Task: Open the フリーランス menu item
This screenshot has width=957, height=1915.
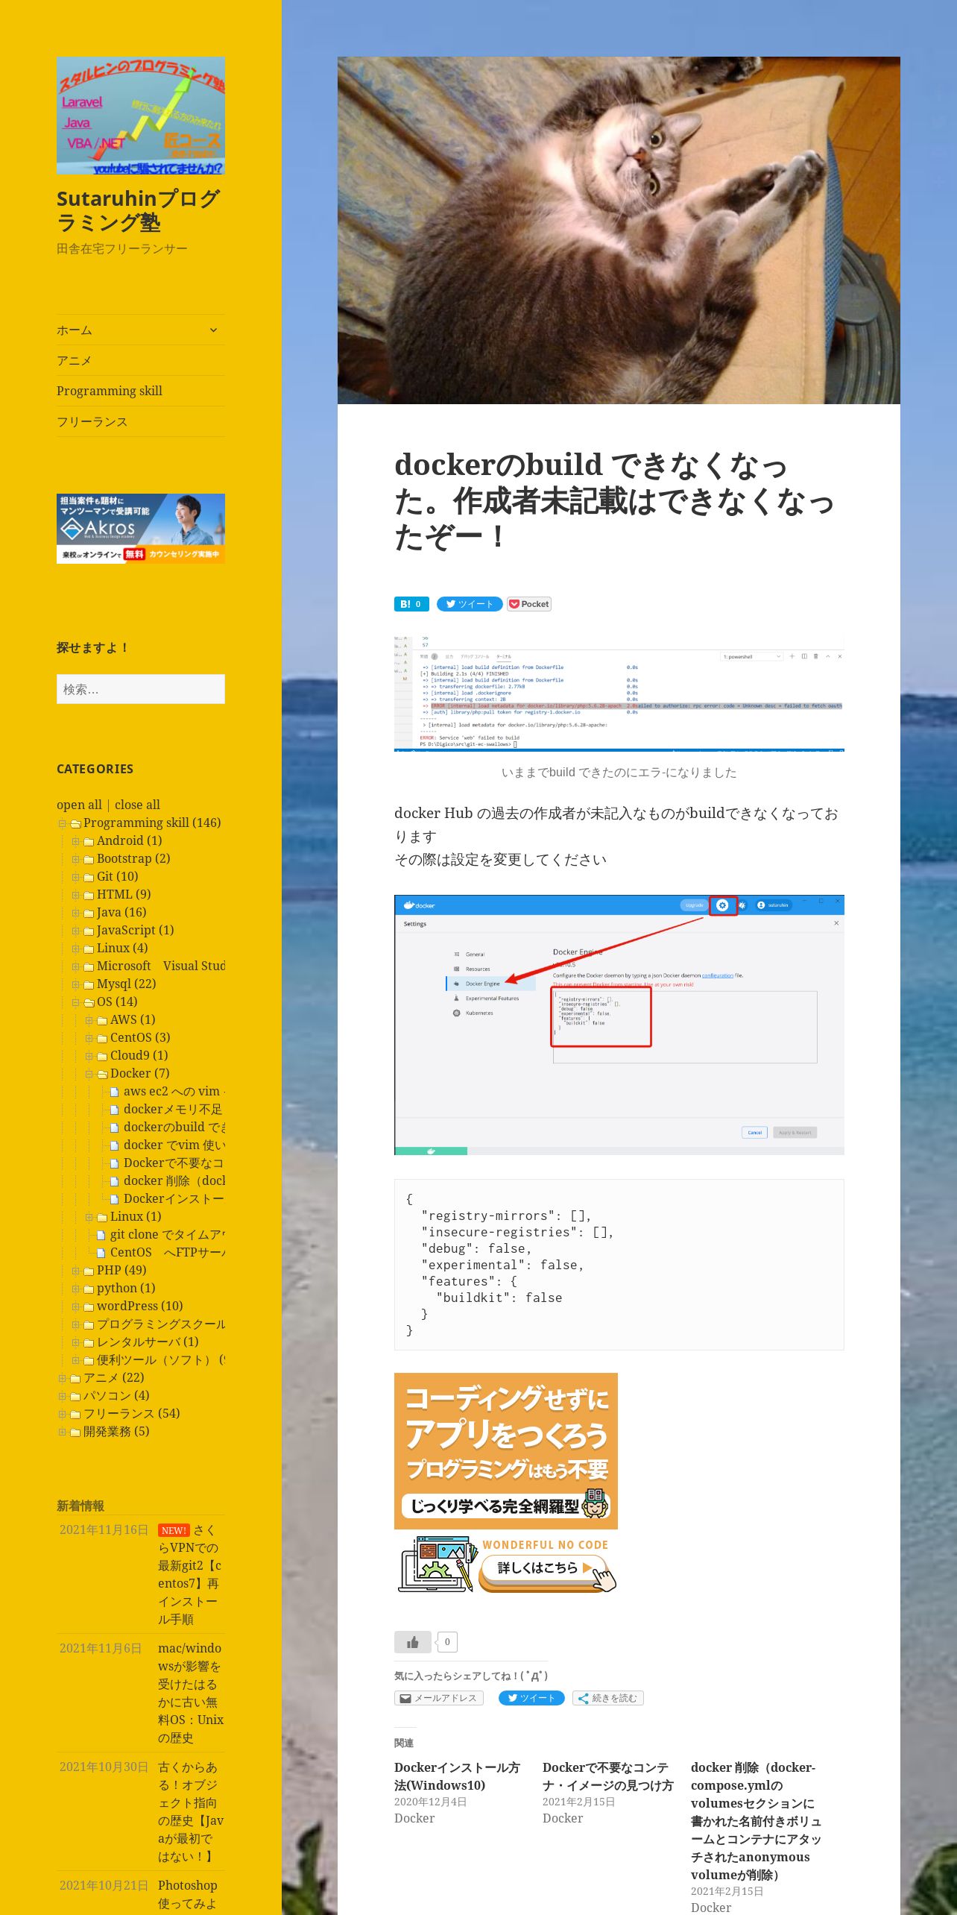Action: [x=92, y=422]
